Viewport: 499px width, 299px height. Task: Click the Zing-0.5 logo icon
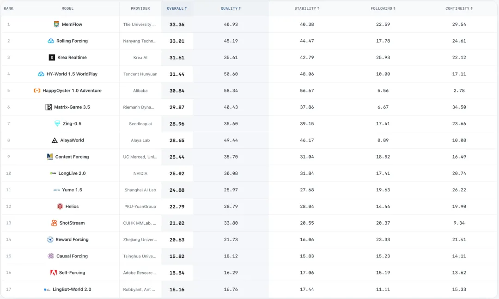(57, 123)
